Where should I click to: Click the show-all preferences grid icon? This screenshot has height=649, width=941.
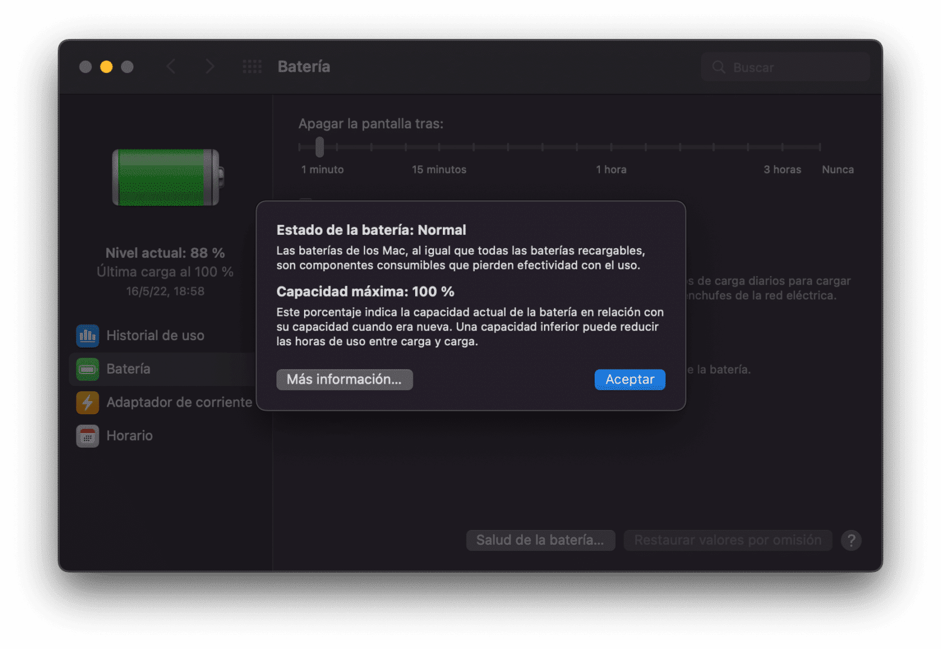[252, 66]
